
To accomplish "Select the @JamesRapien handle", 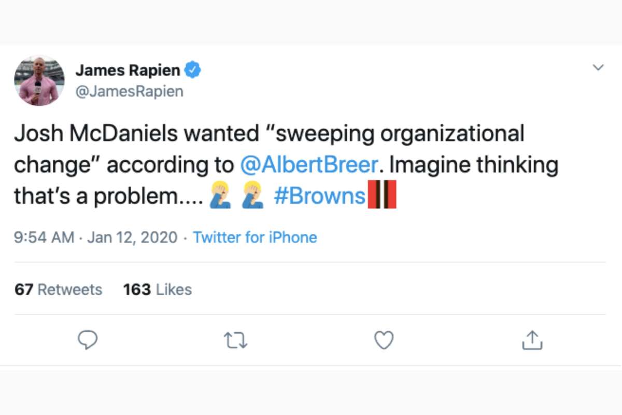I will 130,91.
